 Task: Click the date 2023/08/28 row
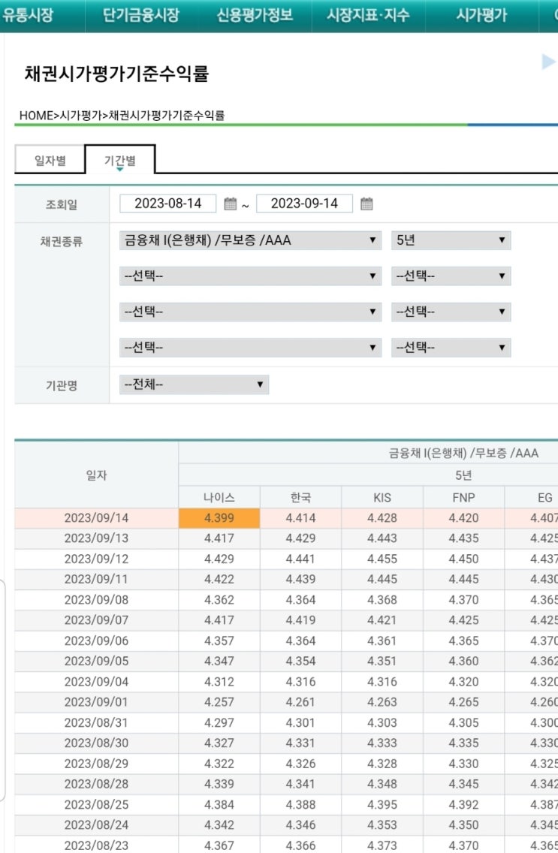[x=96, y=784]
